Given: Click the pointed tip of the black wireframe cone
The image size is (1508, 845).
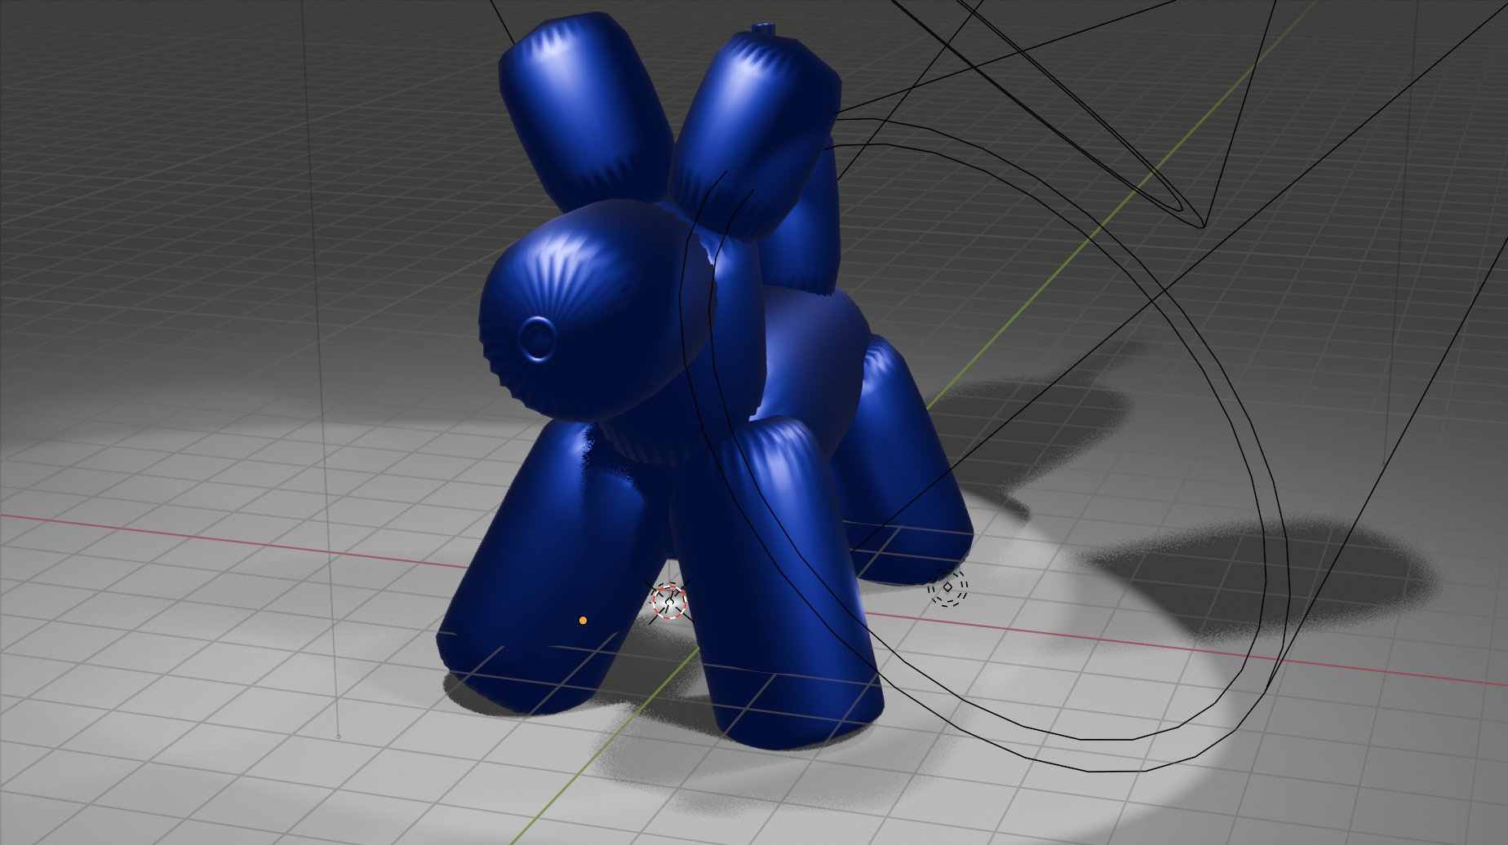Looking at the screenshot, I should (x=1202, y=227).
